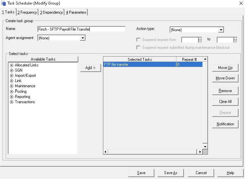Toggle Suspend request from checkbox
This screenshot has height=179, width=245.
[138, 40]
